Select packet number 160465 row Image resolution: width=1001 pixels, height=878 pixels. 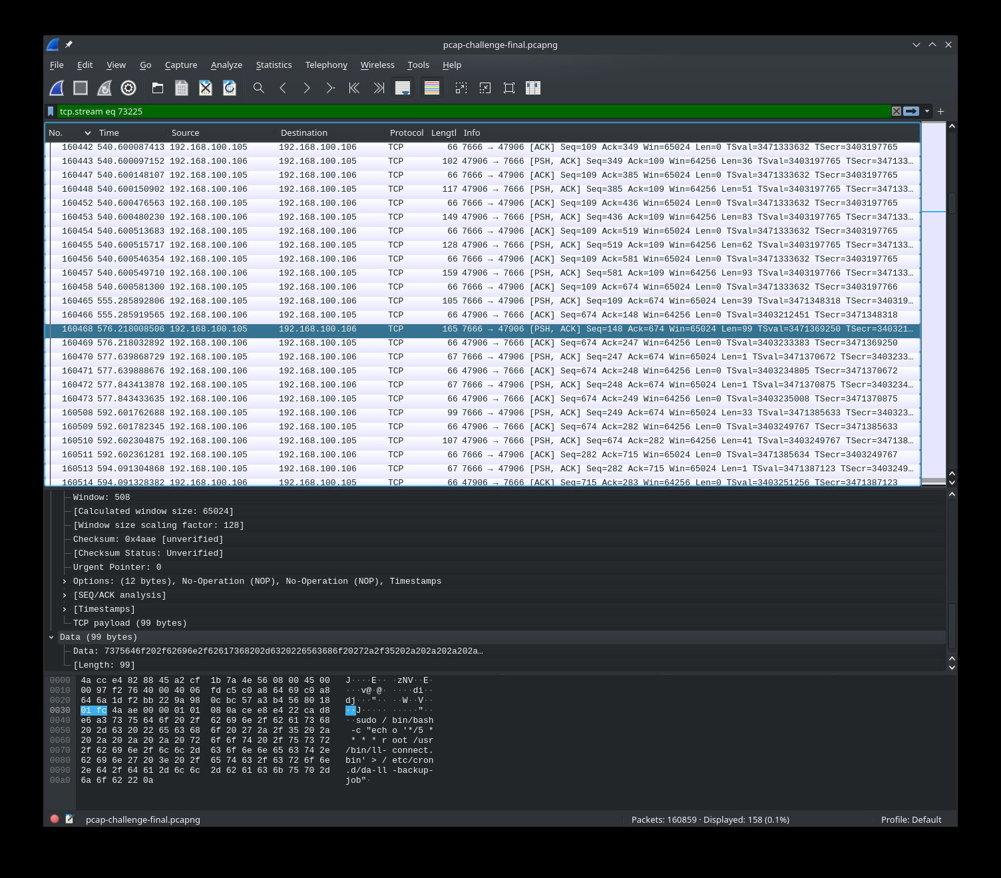483,301
